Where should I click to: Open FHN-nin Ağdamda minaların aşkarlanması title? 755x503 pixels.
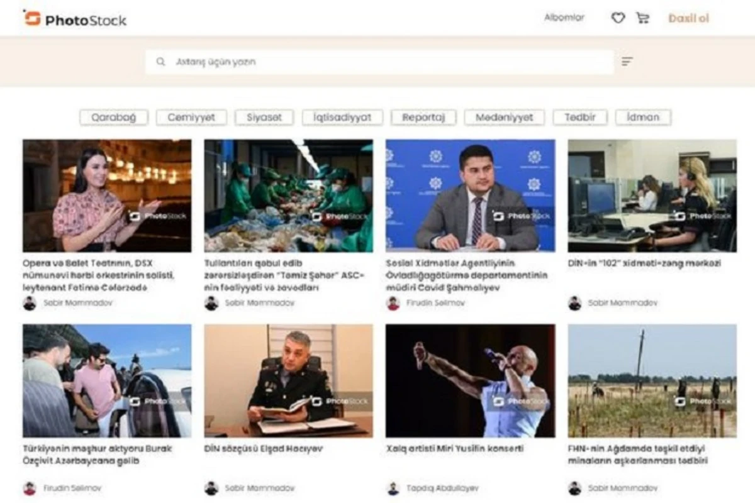638,455
